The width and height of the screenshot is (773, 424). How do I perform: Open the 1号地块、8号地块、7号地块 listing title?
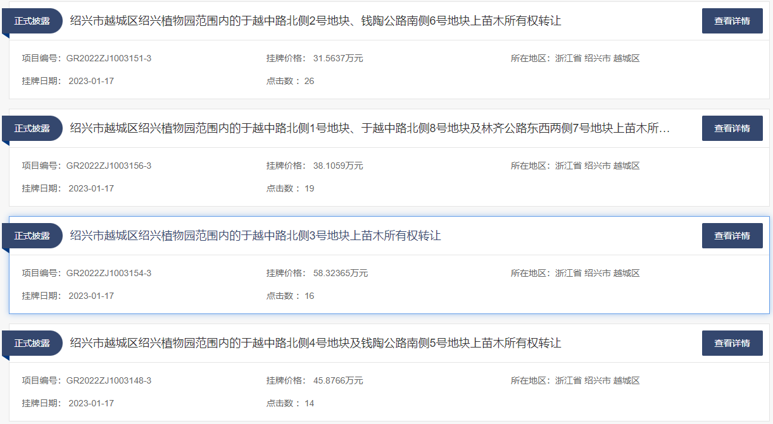[370, 128]
